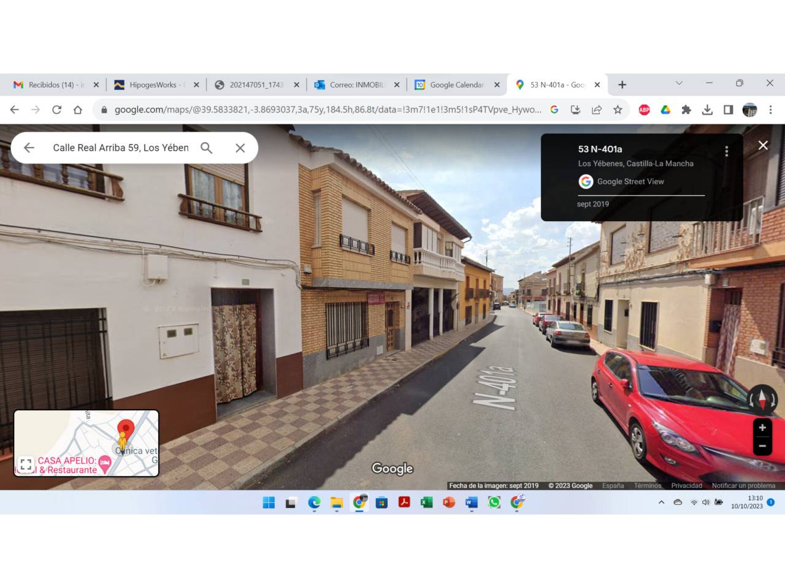This screenshot has width=785, height=588.
Task: Open the tab search dropdown arrow
Action: tap(679, 83)
